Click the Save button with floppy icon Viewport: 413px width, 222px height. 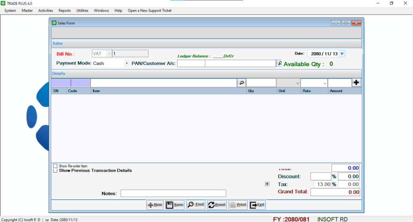pyautogui.click(x=175, y=205)
